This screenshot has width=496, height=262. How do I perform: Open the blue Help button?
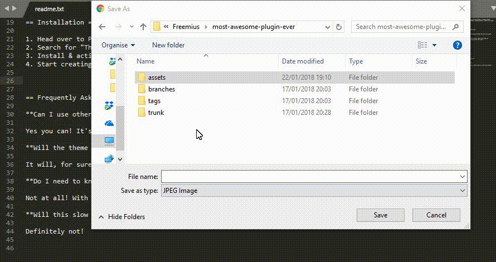click(458, 45)
